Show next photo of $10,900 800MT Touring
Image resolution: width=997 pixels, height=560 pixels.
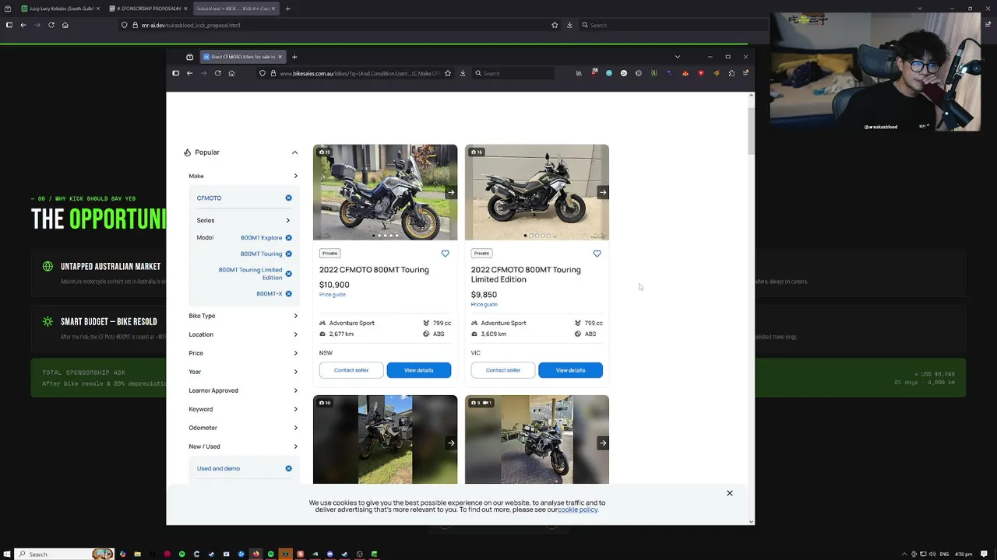click(450, 192)
